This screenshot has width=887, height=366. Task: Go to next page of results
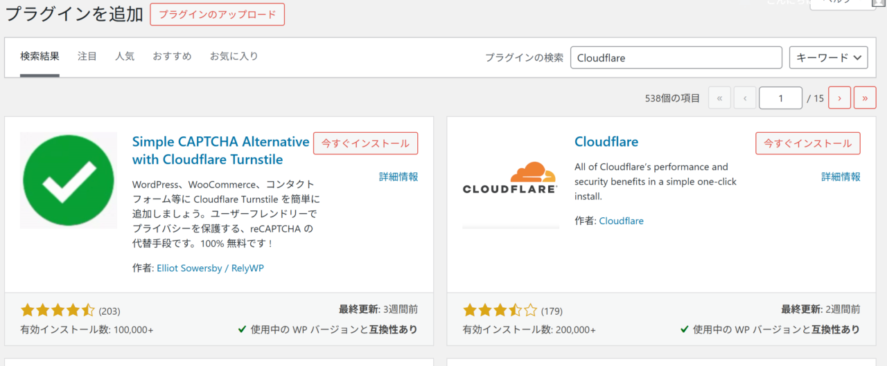(x=839, y=98)
